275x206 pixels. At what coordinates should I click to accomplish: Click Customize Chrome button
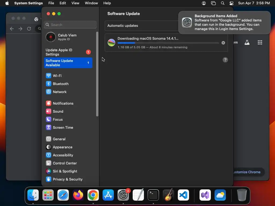click(249, 172)
